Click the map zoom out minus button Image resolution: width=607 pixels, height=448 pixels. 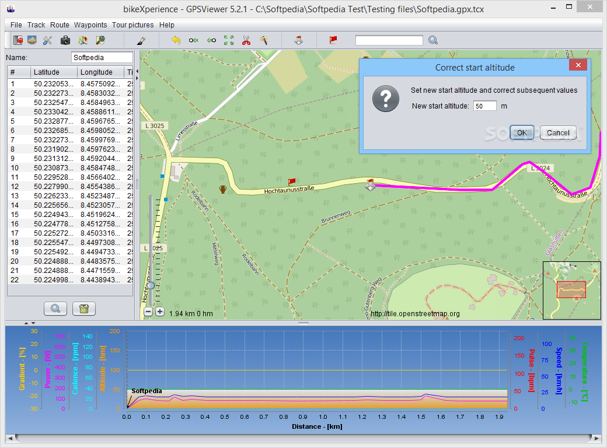tap(148, 312)
